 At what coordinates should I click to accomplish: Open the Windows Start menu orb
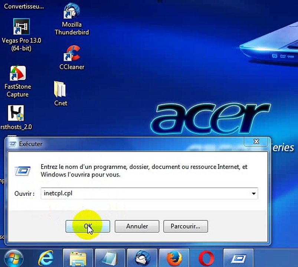tap(14, 258)
